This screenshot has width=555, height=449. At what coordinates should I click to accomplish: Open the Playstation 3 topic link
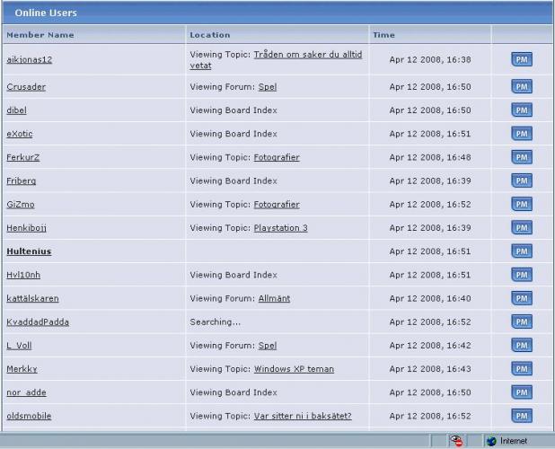[280, 228]
